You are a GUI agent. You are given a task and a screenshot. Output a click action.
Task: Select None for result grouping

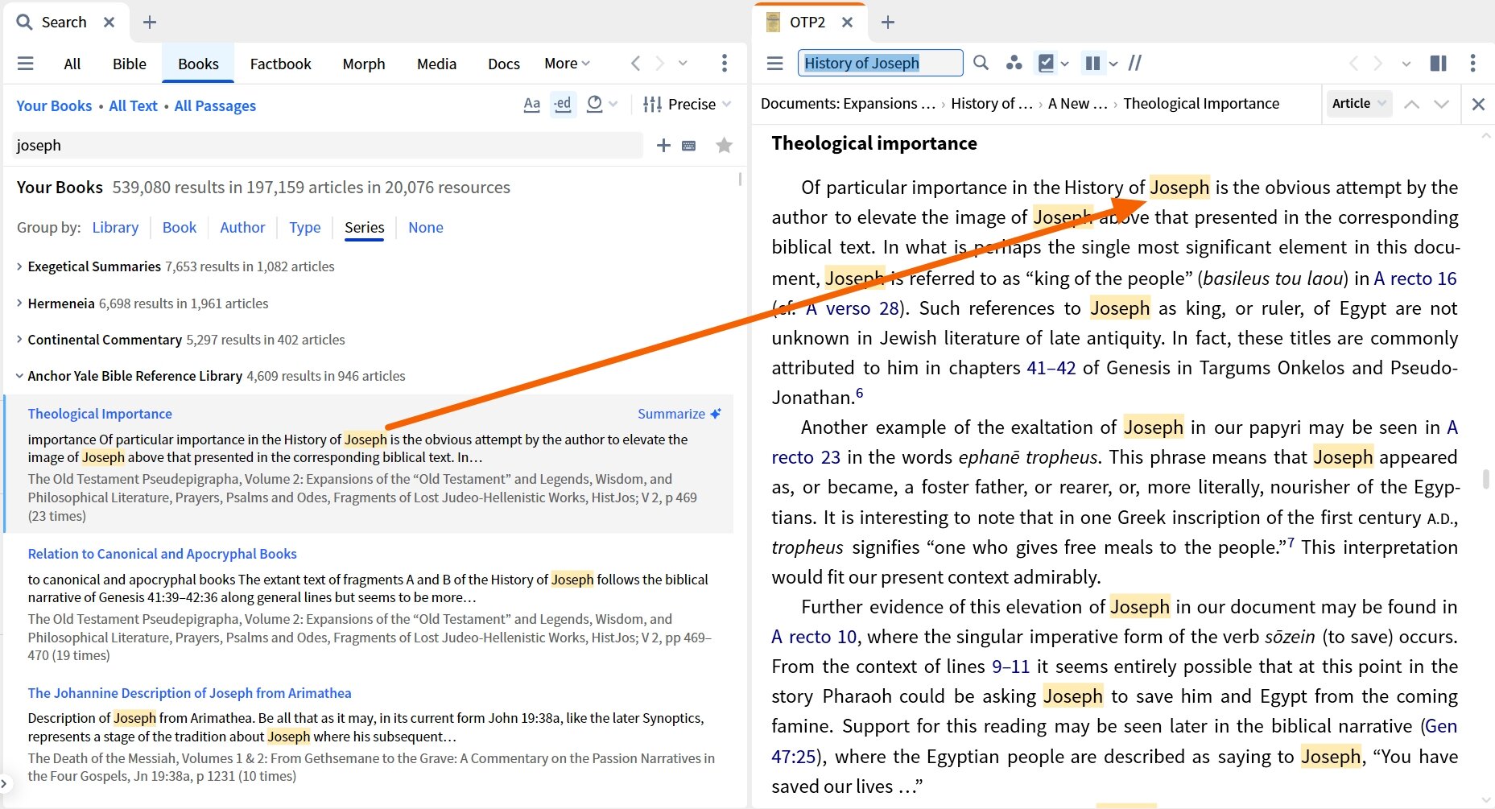[426, 228]
